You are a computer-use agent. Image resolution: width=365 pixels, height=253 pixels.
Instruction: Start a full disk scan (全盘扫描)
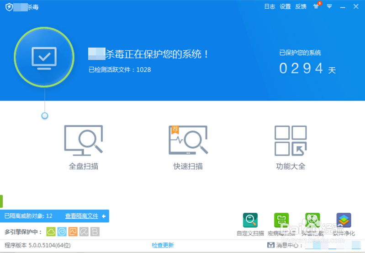click(84, 147)
